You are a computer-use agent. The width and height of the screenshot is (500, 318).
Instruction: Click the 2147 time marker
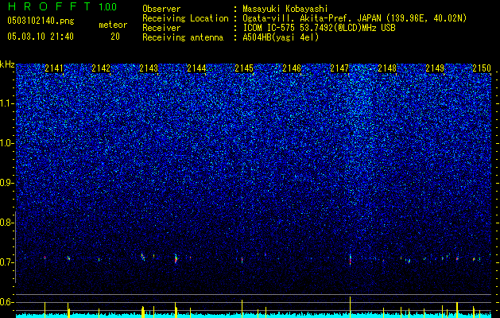point(339,68)
